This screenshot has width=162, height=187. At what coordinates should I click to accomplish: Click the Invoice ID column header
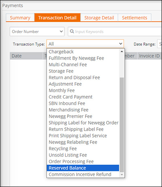pyautogui.click(x=149, y=56)
